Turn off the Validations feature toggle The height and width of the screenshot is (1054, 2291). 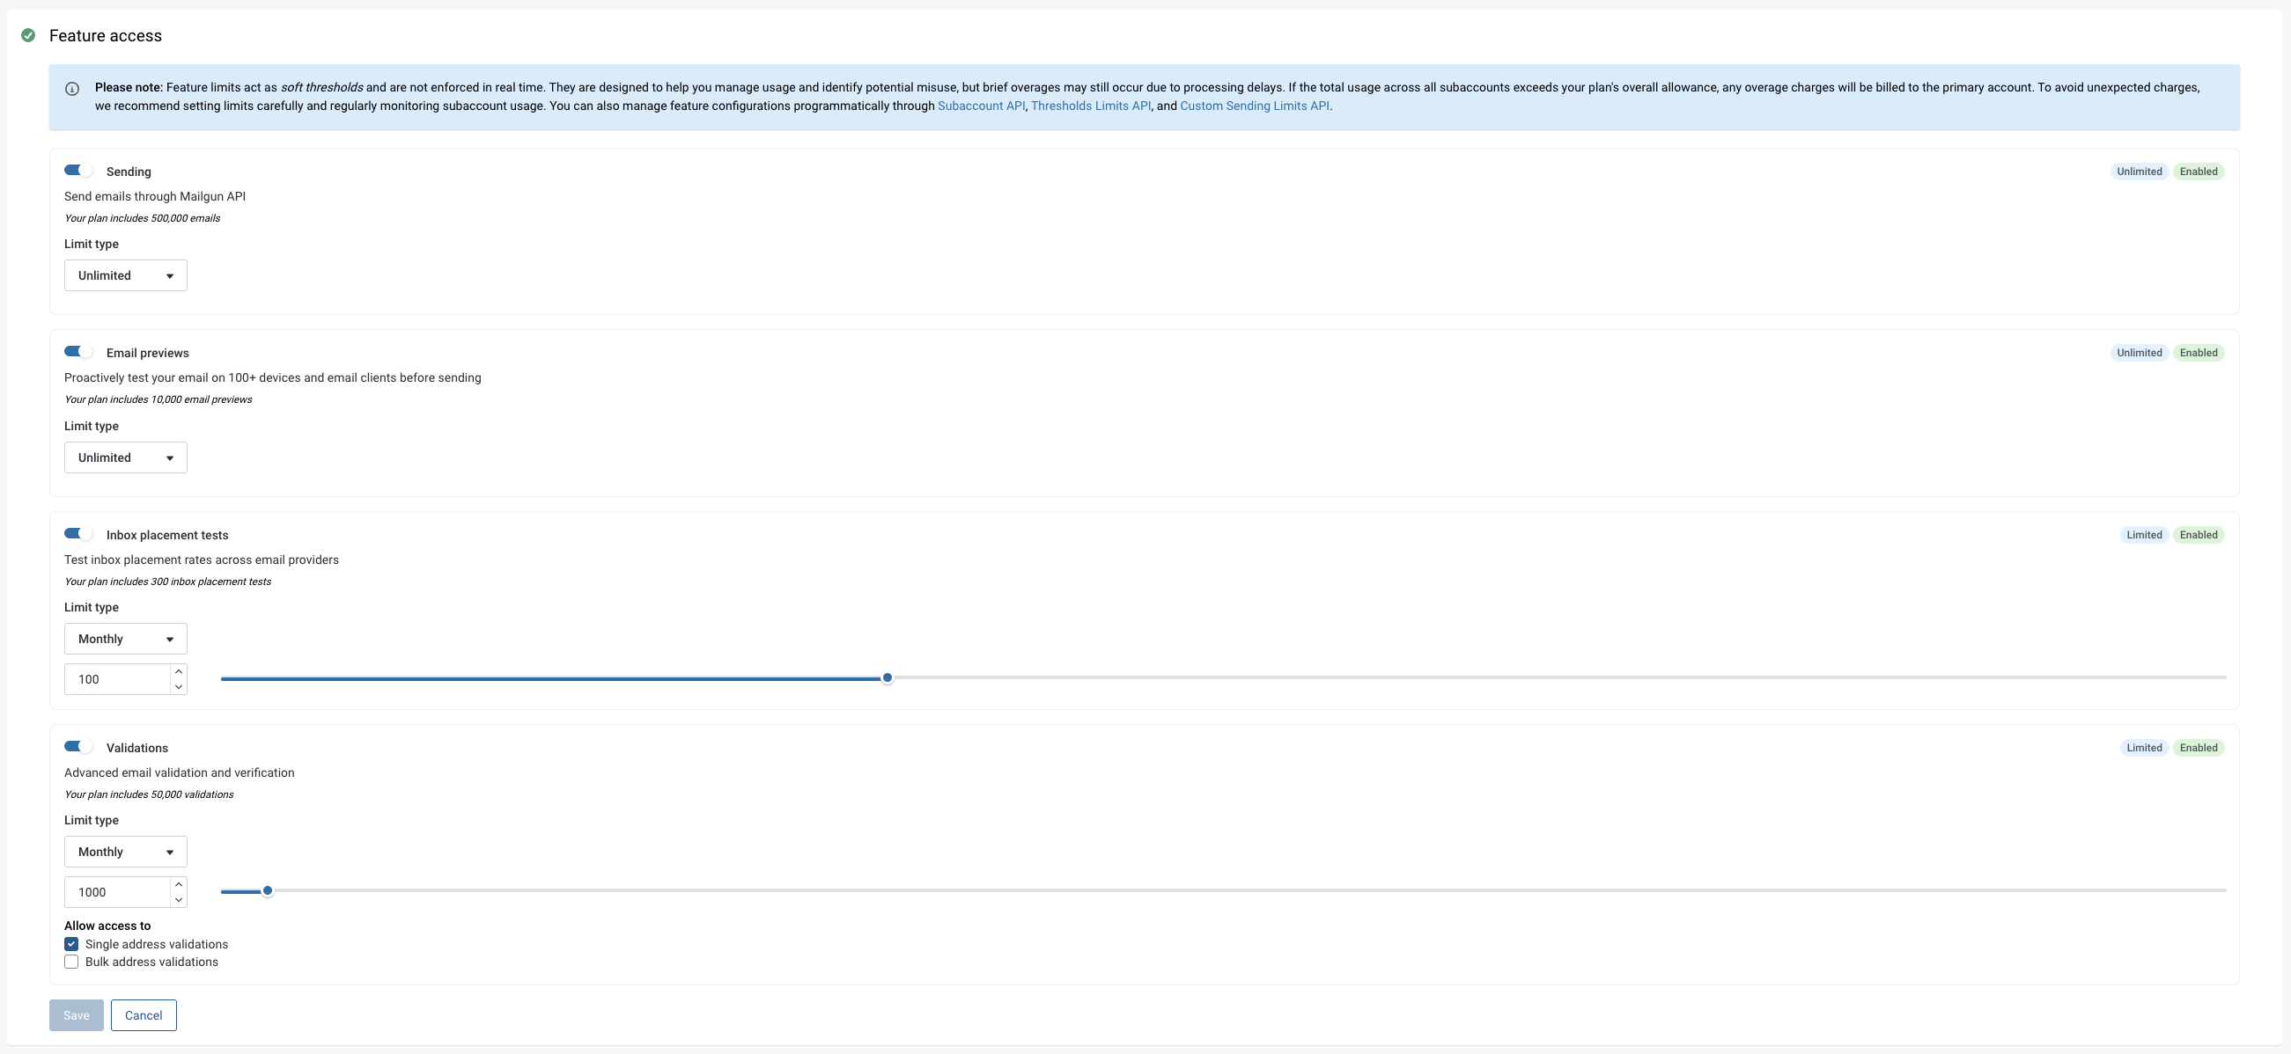77,746
